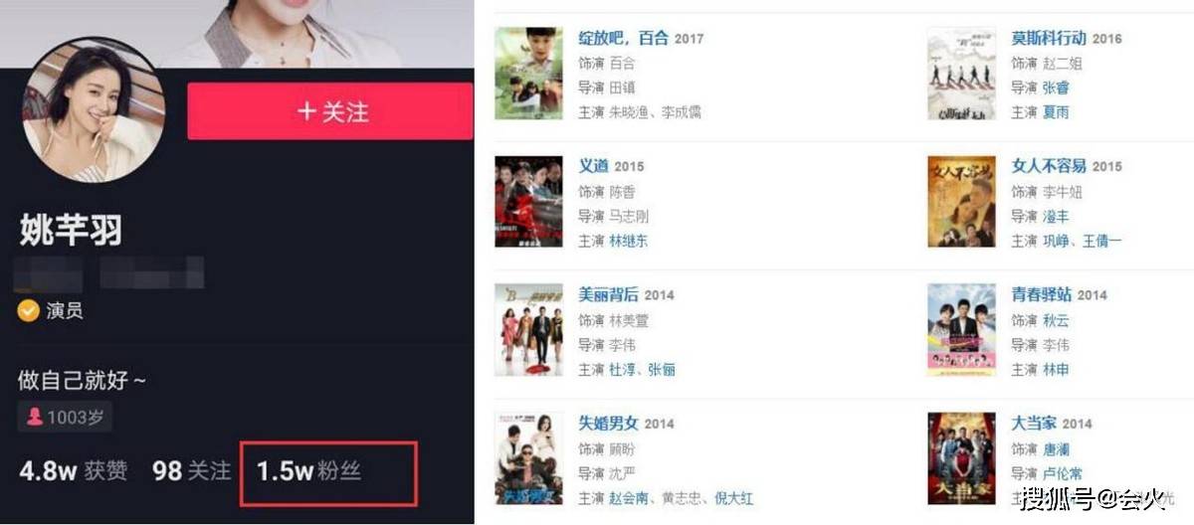The width and height of the screenshot is (1194, 525).
Task: Click the 绽放吧，百合 poster thumbnail
Action: coord(528,74)
